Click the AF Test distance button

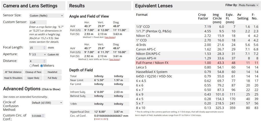(13, 72)
